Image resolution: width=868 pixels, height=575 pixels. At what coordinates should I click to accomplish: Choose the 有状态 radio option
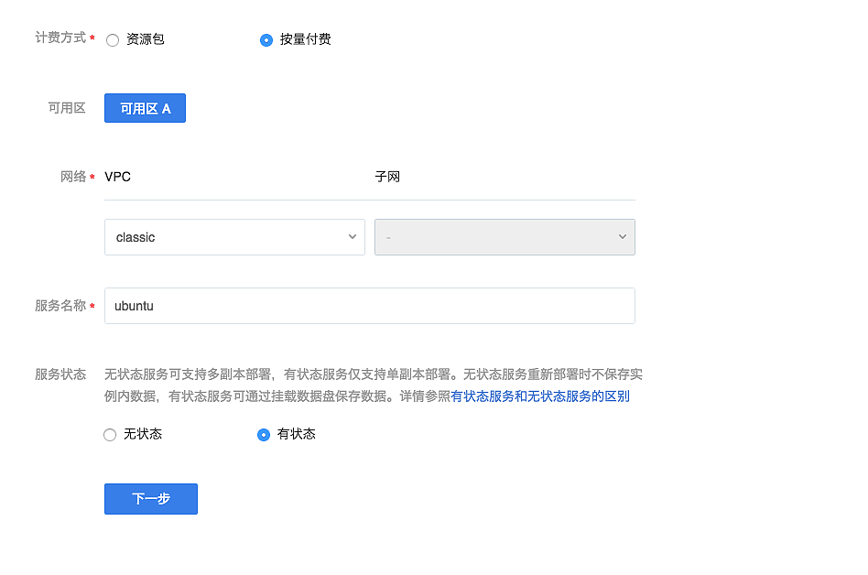point(264,435)
